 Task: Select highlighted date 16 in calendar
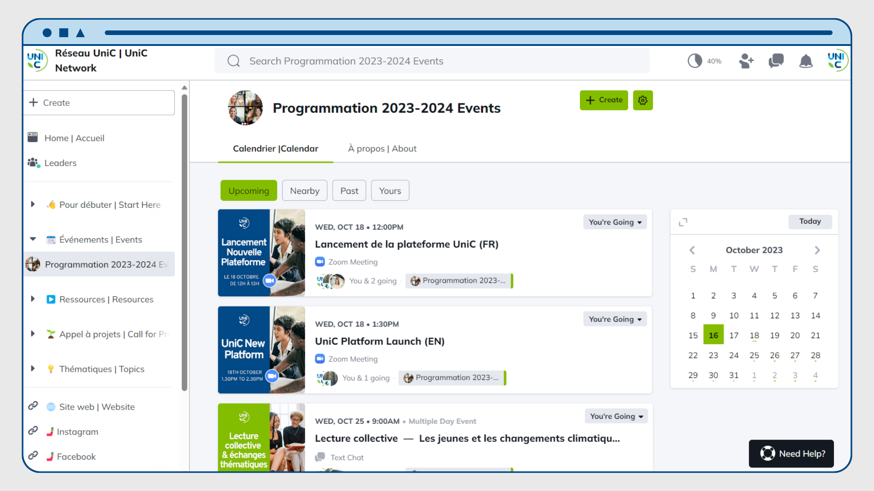click(713, 335)
